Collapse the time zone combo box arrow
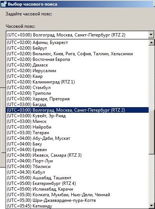 (x=151, y=35)
